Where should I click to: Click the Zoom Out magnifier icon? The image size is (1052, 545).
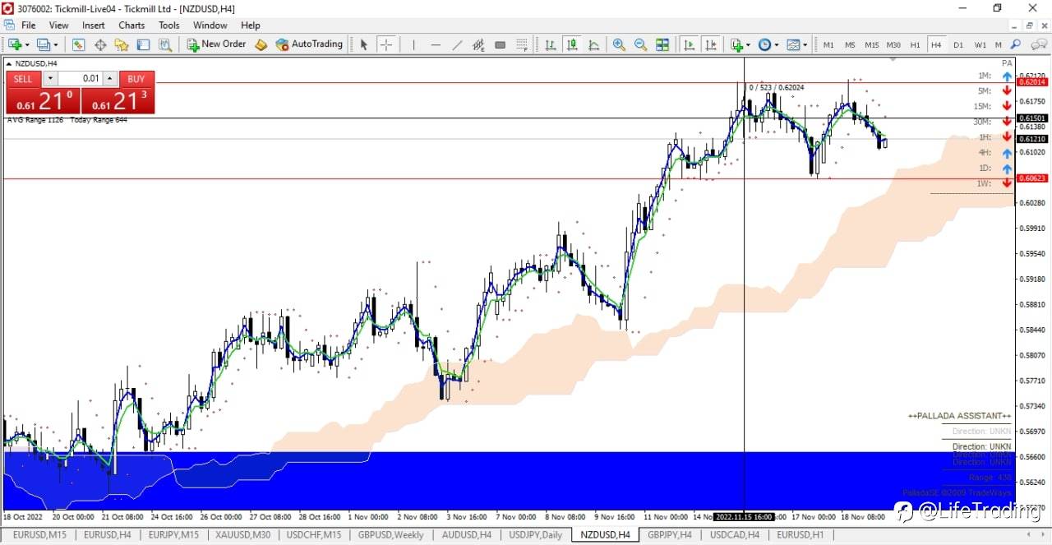[640, 44]
